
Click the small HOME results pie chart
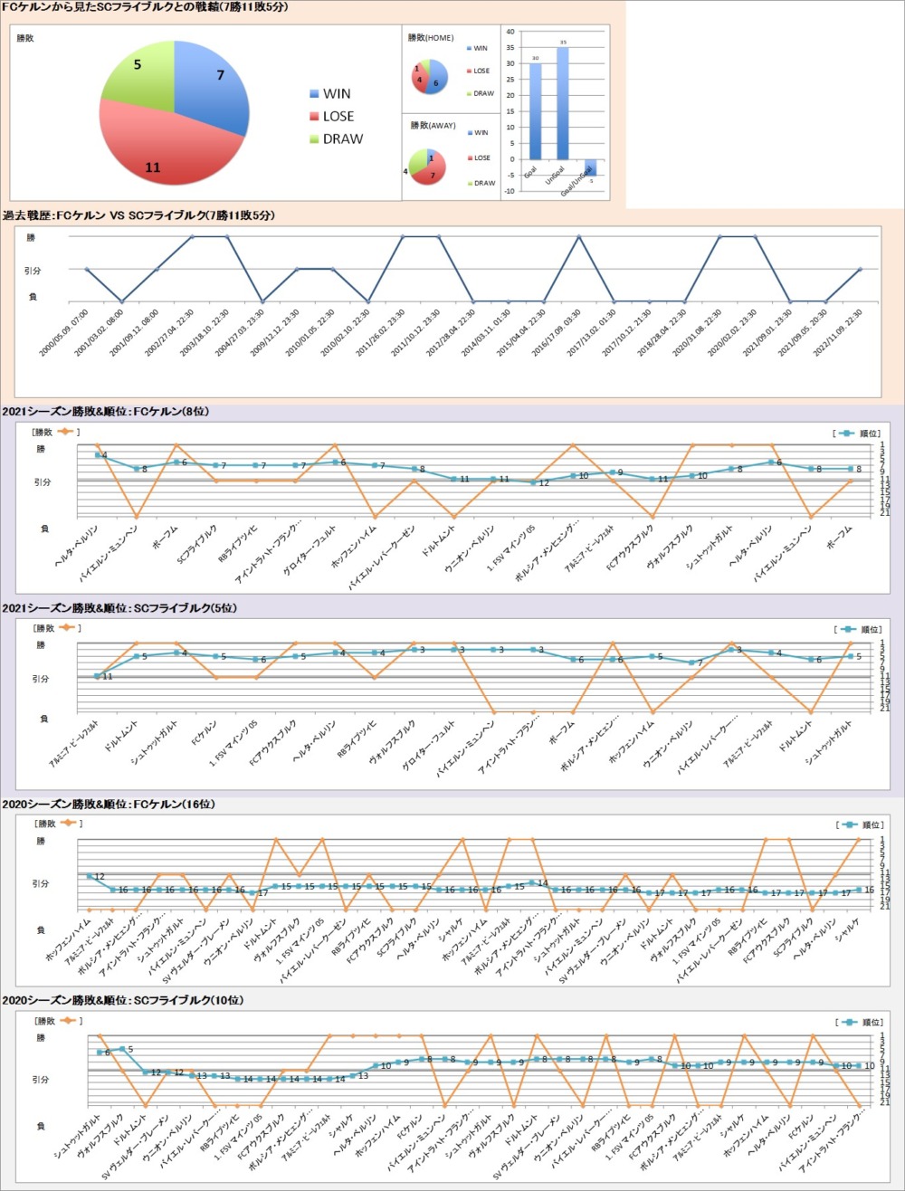coord(429,77)
